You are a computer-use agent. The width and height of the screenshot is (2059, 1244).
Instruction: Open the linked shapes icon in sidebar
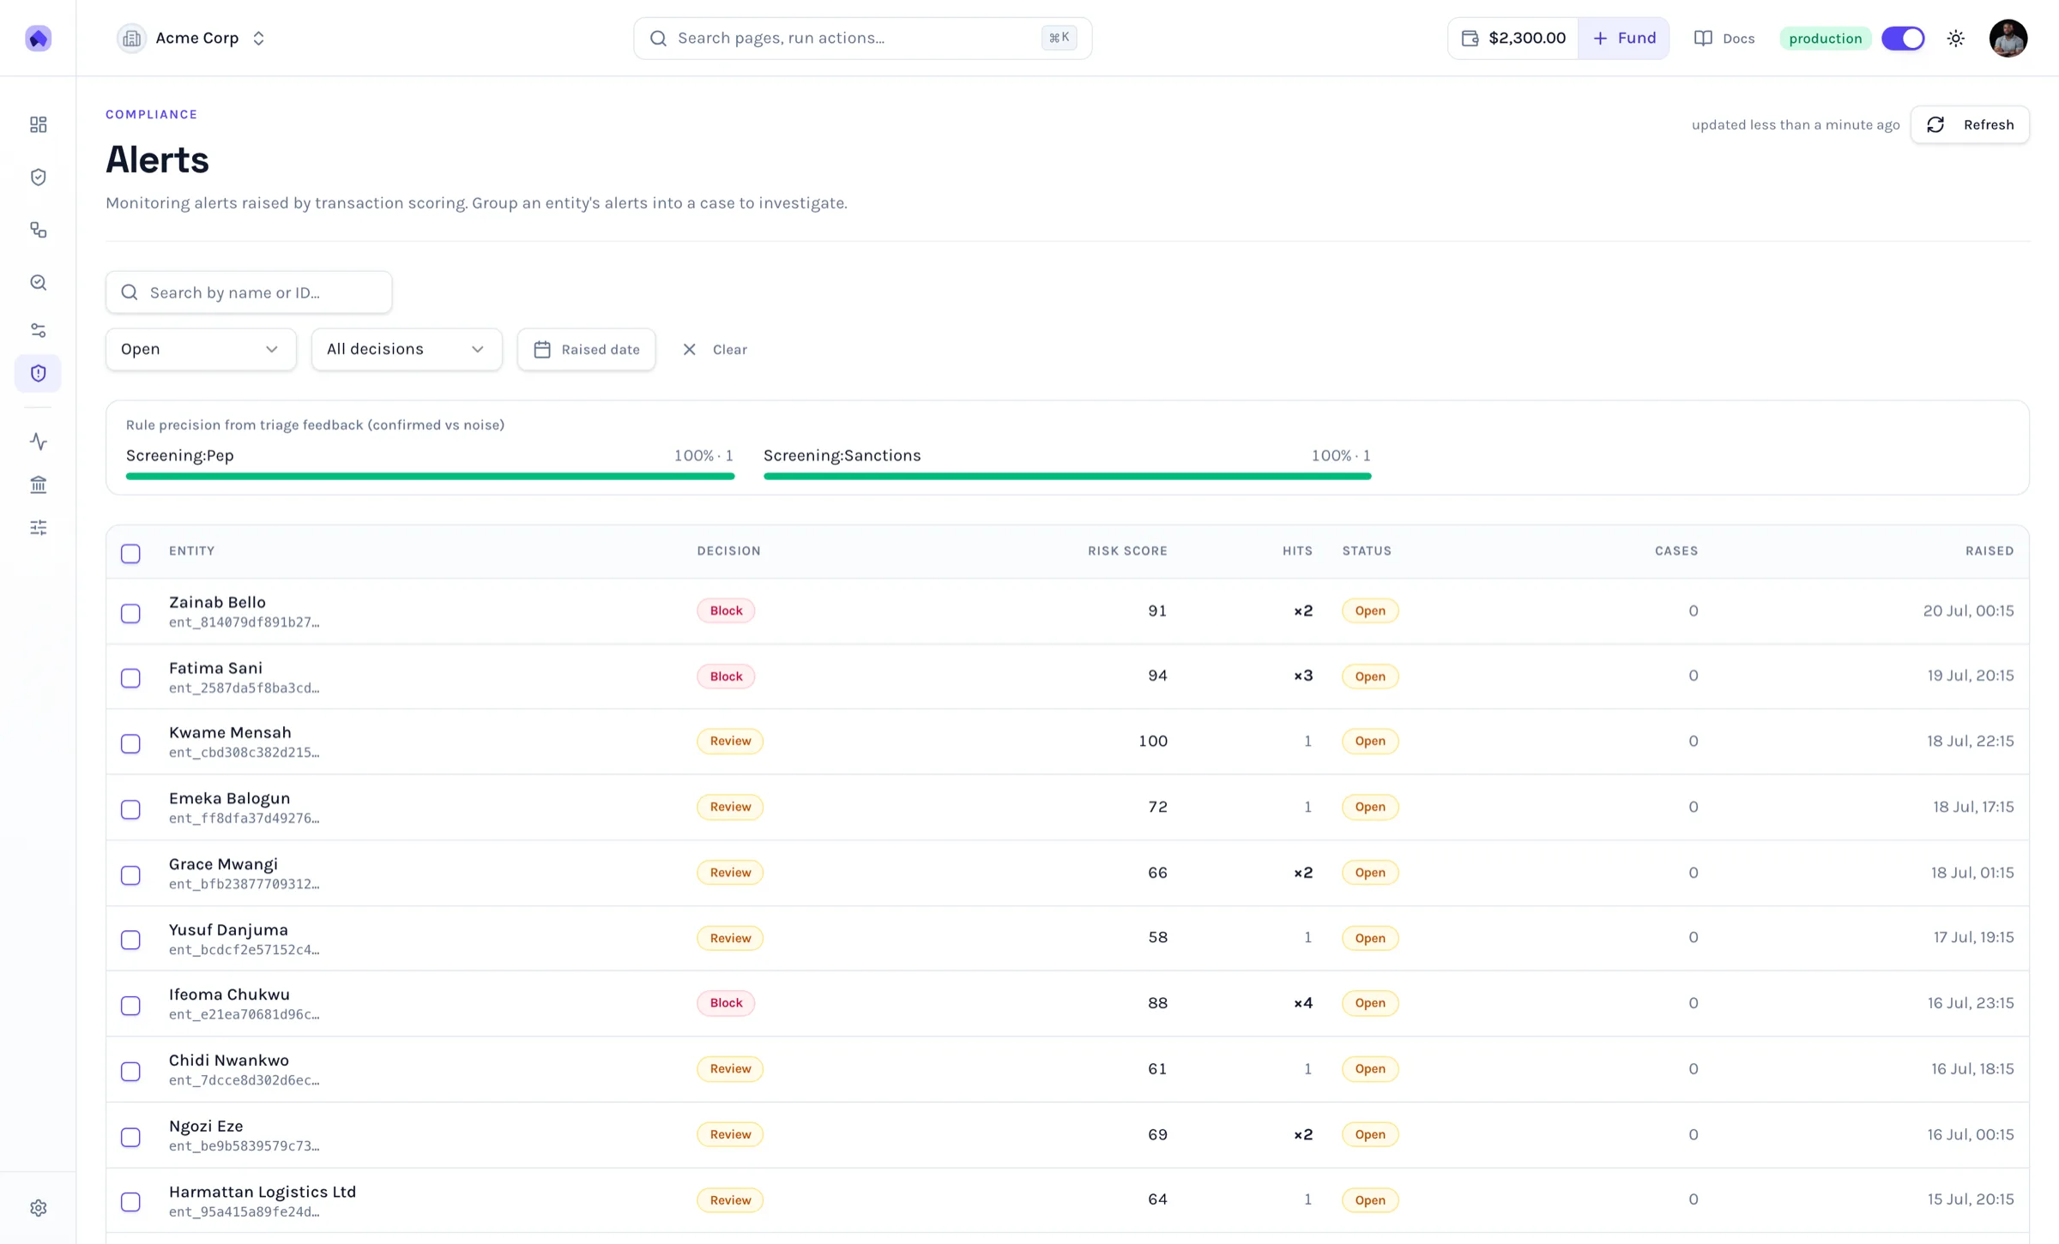point(38,230)
